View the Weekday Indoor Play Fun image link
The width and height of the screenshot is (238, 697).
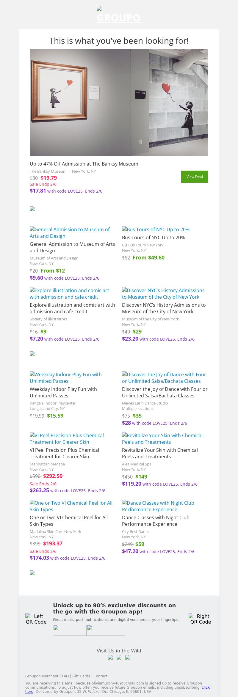coord(65,378)
